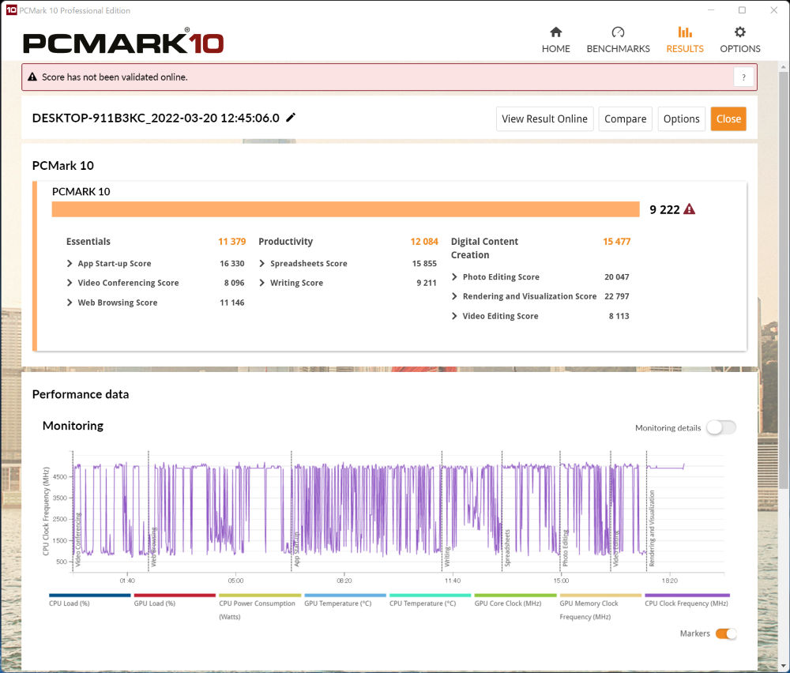790x673 pixels.
Task: Click the orange PCMARK 10 score bar
Action: pos(346,209)
